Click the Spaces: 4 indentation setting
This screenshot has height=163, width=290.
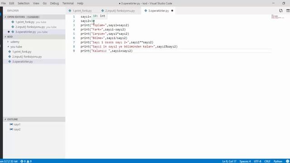point(245,161)
